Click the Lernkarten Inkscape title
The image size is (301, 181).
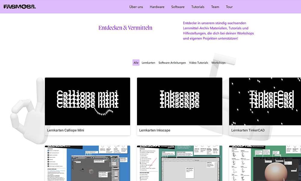tap(155, 130)
